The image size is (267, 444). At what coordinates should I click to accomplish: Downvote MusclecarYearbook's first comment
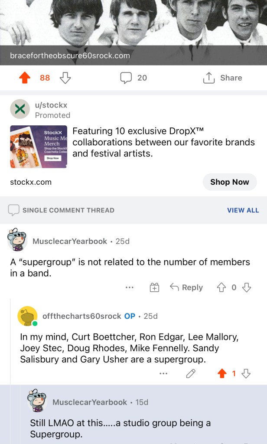pos(247,287)
